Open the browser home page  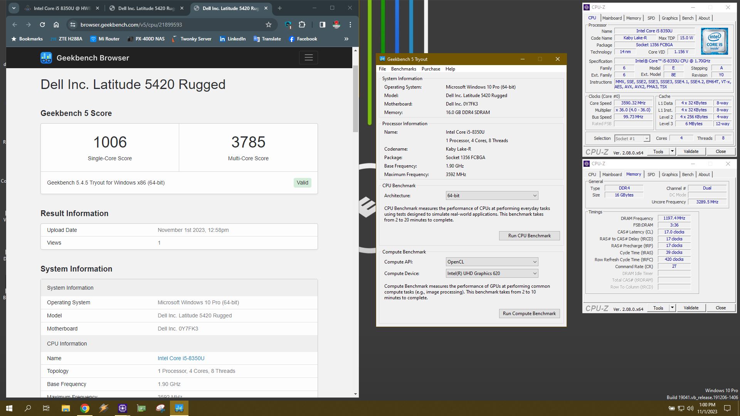tap(56, 25)
